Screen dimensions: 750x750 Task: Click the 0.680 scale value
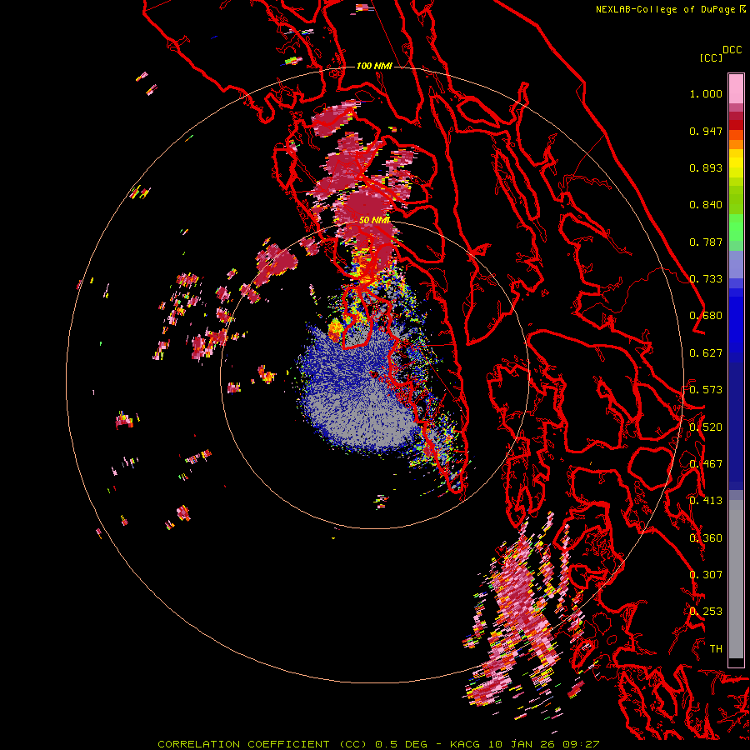click(x=706, y=316)
